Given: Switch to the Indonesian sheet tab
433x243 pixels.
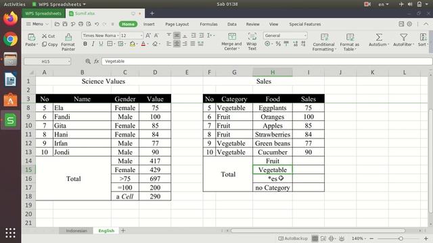Looking at the screenshot, I should [76, 231].
